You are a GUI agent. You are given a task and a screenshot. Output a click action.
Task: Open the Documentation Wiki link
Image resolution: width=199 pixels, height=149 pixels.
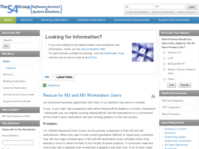click(93, 49)
